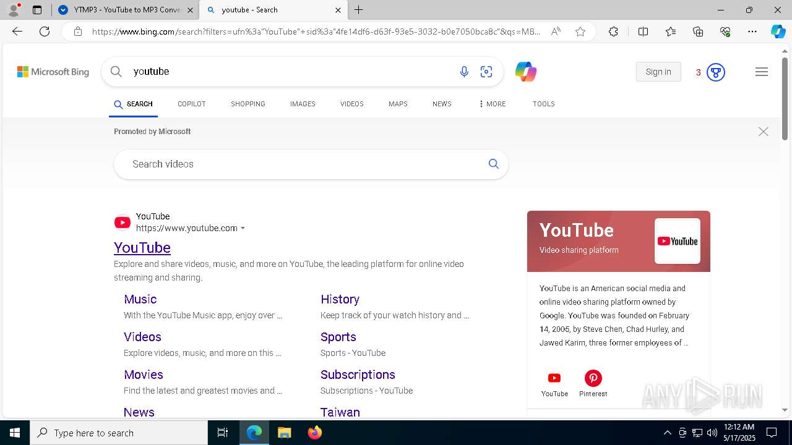Switch to the VIDEOS tab
792x445 pixels.
[x=352, y=104]
